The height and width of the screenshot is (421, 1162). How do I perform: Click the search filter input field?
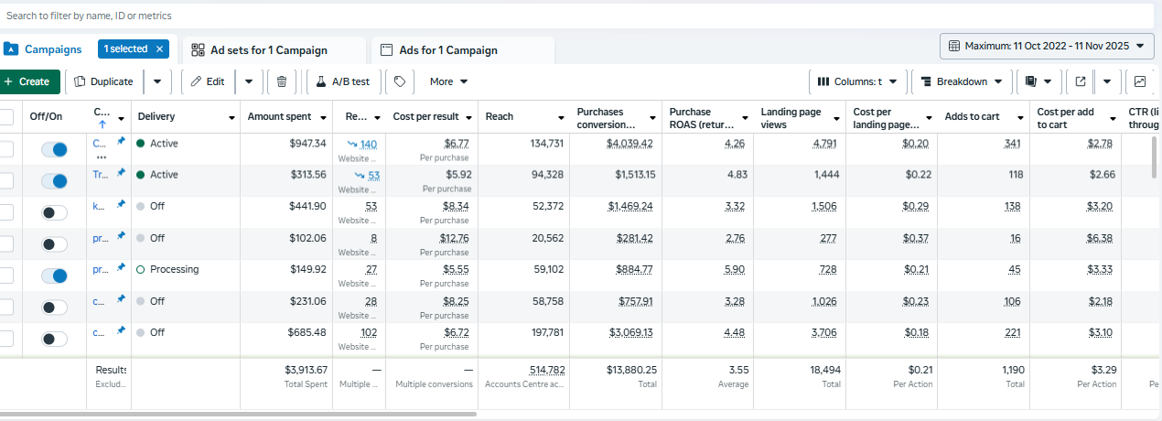(549, 16)
